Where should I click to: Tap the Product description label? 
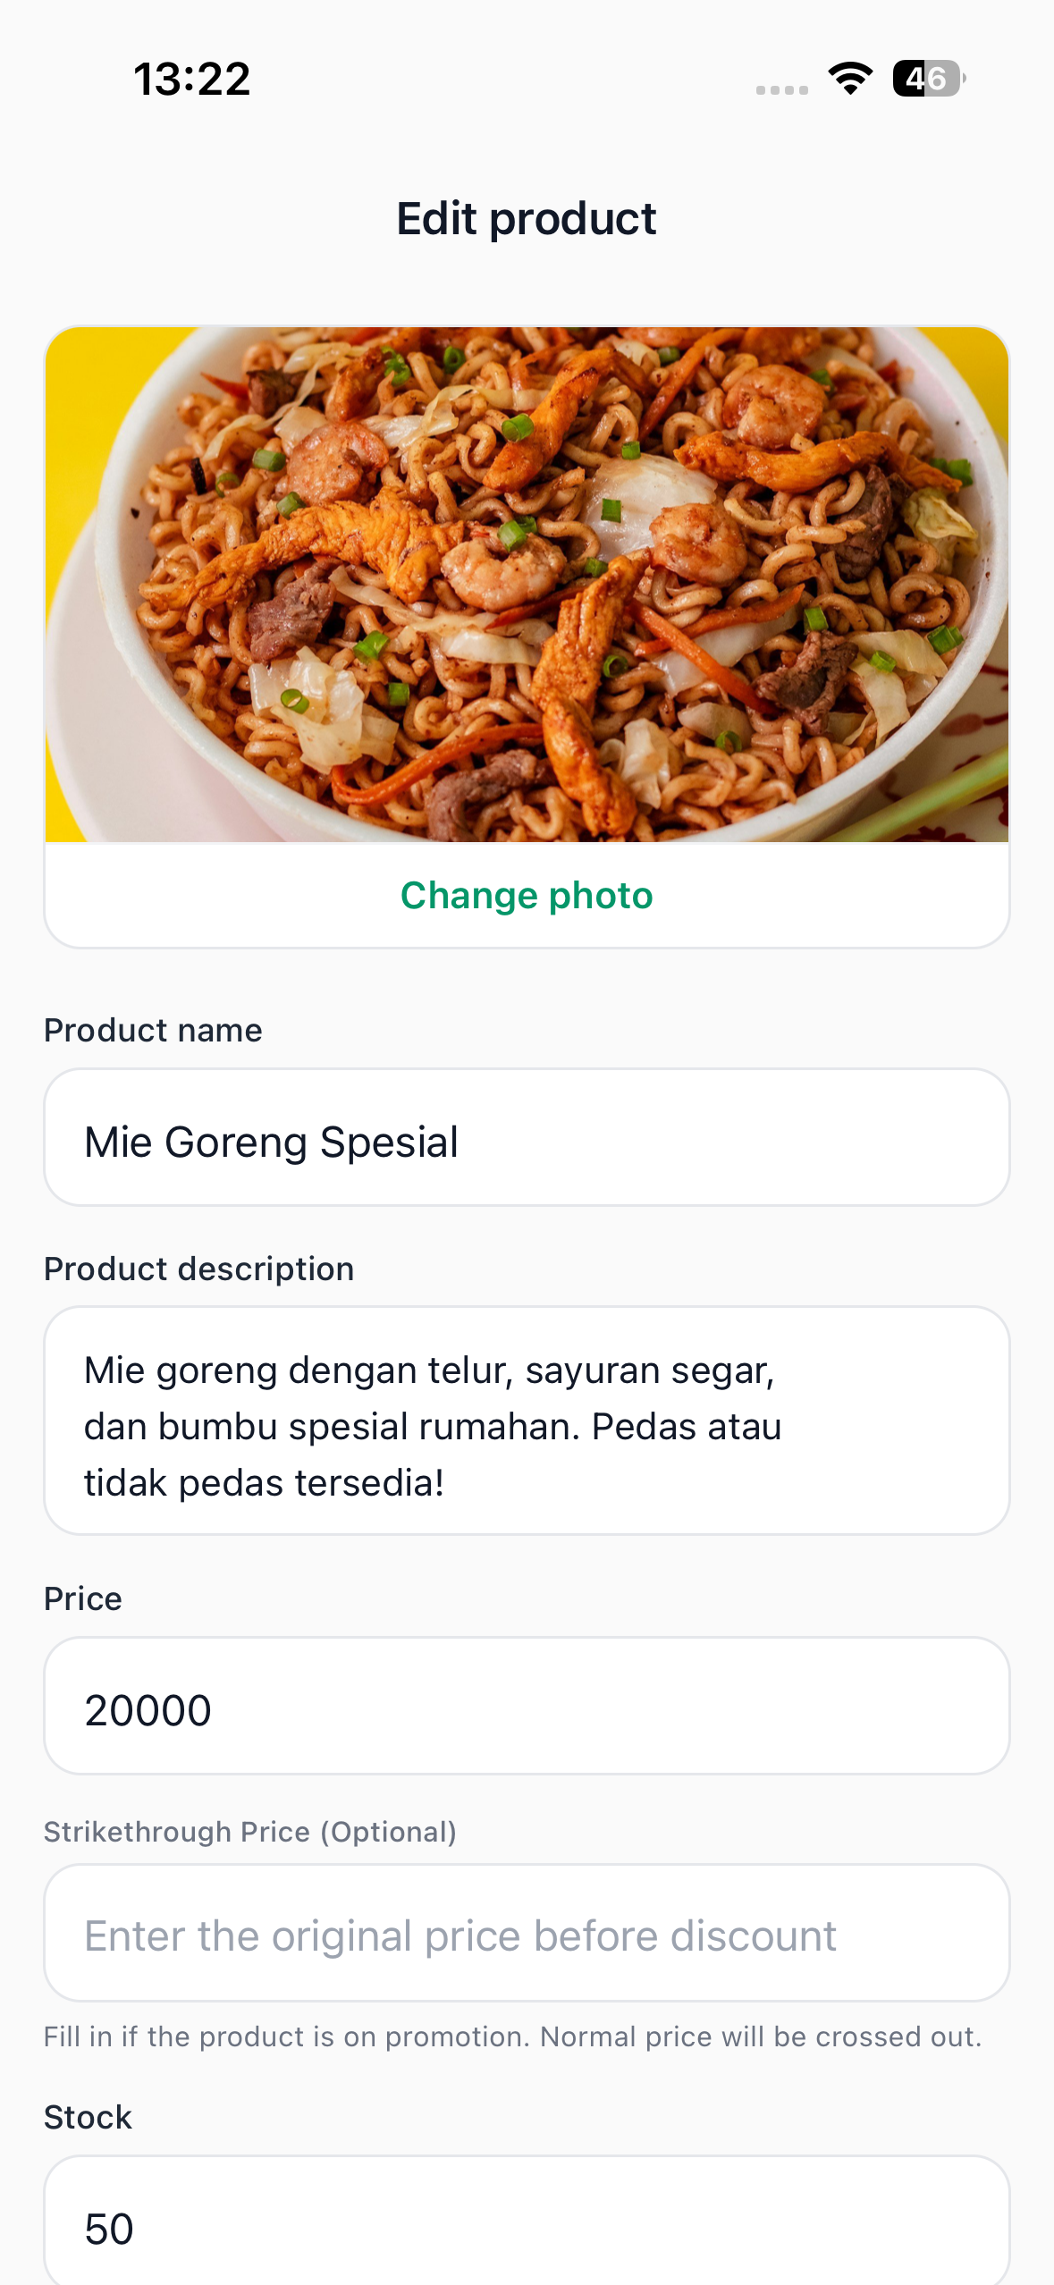point(199,1269)
